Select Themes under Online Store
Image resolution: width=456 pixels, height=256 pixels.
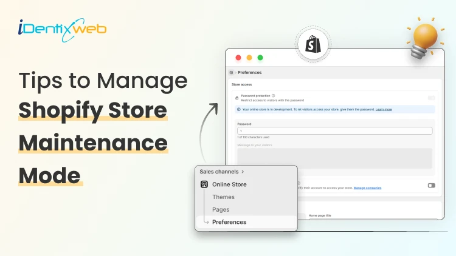click(x=223, y=197)
